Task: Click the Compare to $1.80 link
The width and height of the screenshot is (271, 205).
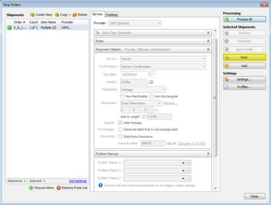Action: (191, 143)
